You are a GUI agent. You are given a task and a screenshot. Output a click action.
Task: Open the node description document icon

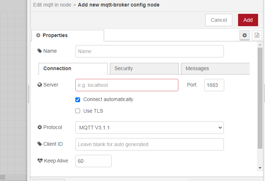[x=257, y=35]
